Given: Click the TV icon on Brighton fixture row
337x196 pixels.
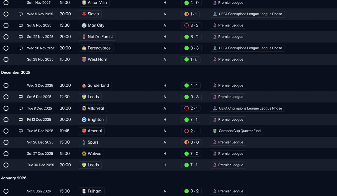Looking at the screenshot, I should point(21,120).
